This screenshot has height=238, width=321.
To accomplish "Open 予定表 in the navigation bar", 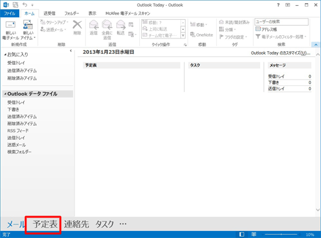I will tap(45, 224).
